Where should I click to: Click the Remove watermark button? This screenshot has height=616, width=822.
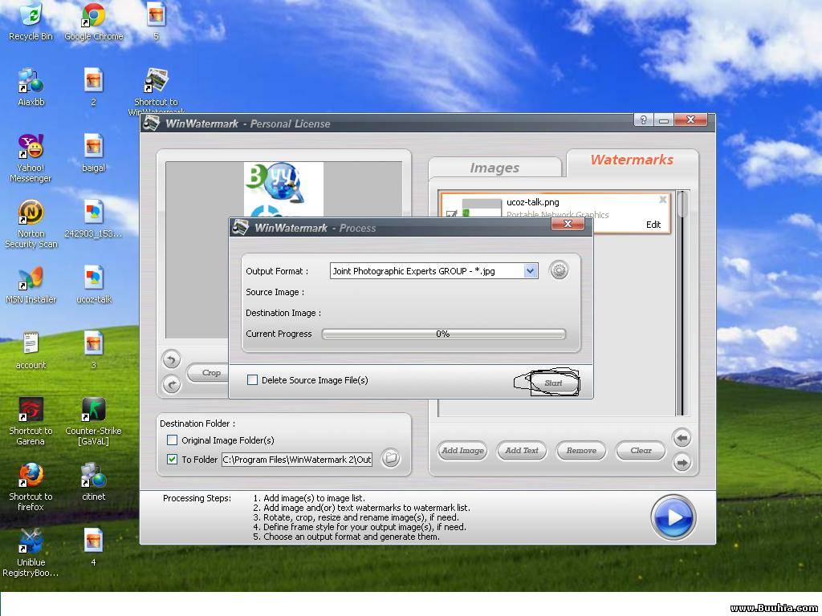pos(581,451)
